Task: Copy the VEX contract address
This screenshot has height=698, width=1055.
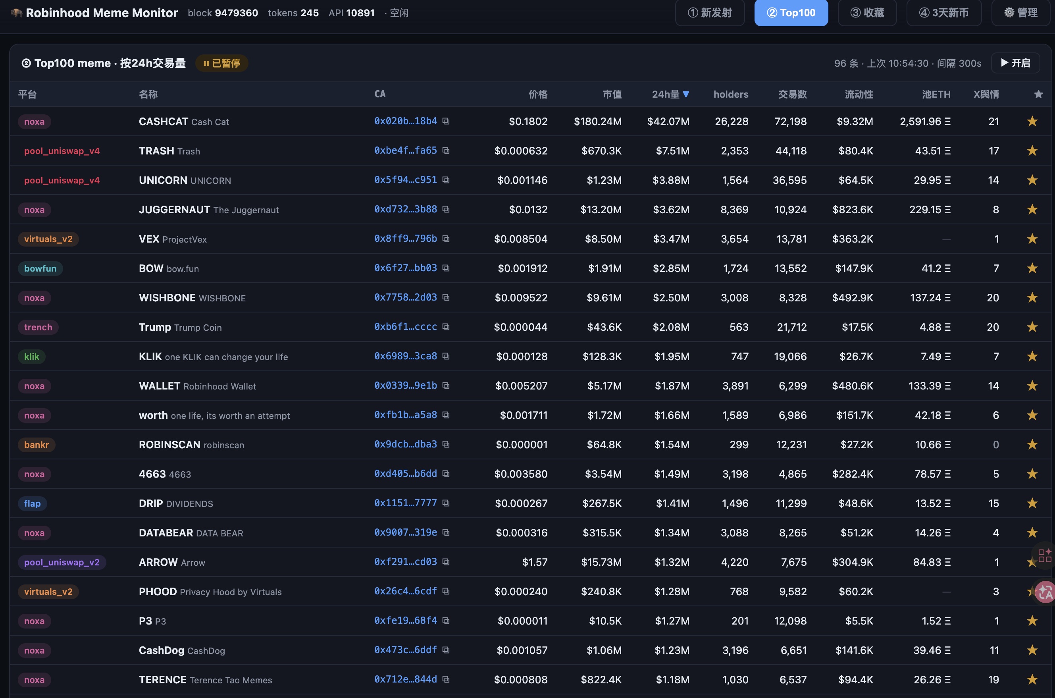Action: [x=446, y=239]
